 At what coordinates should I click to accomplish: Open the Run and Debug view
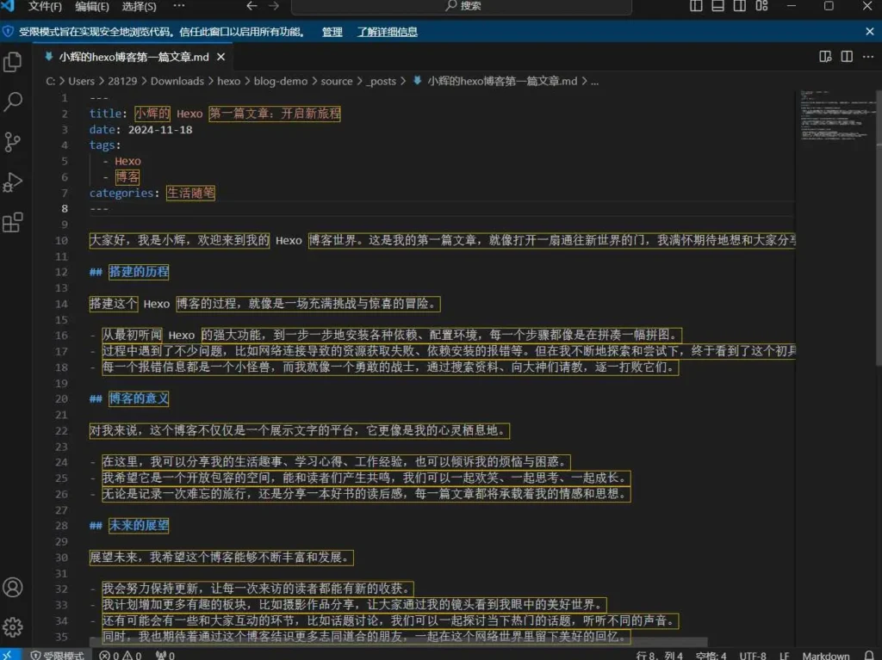(13, 182)
